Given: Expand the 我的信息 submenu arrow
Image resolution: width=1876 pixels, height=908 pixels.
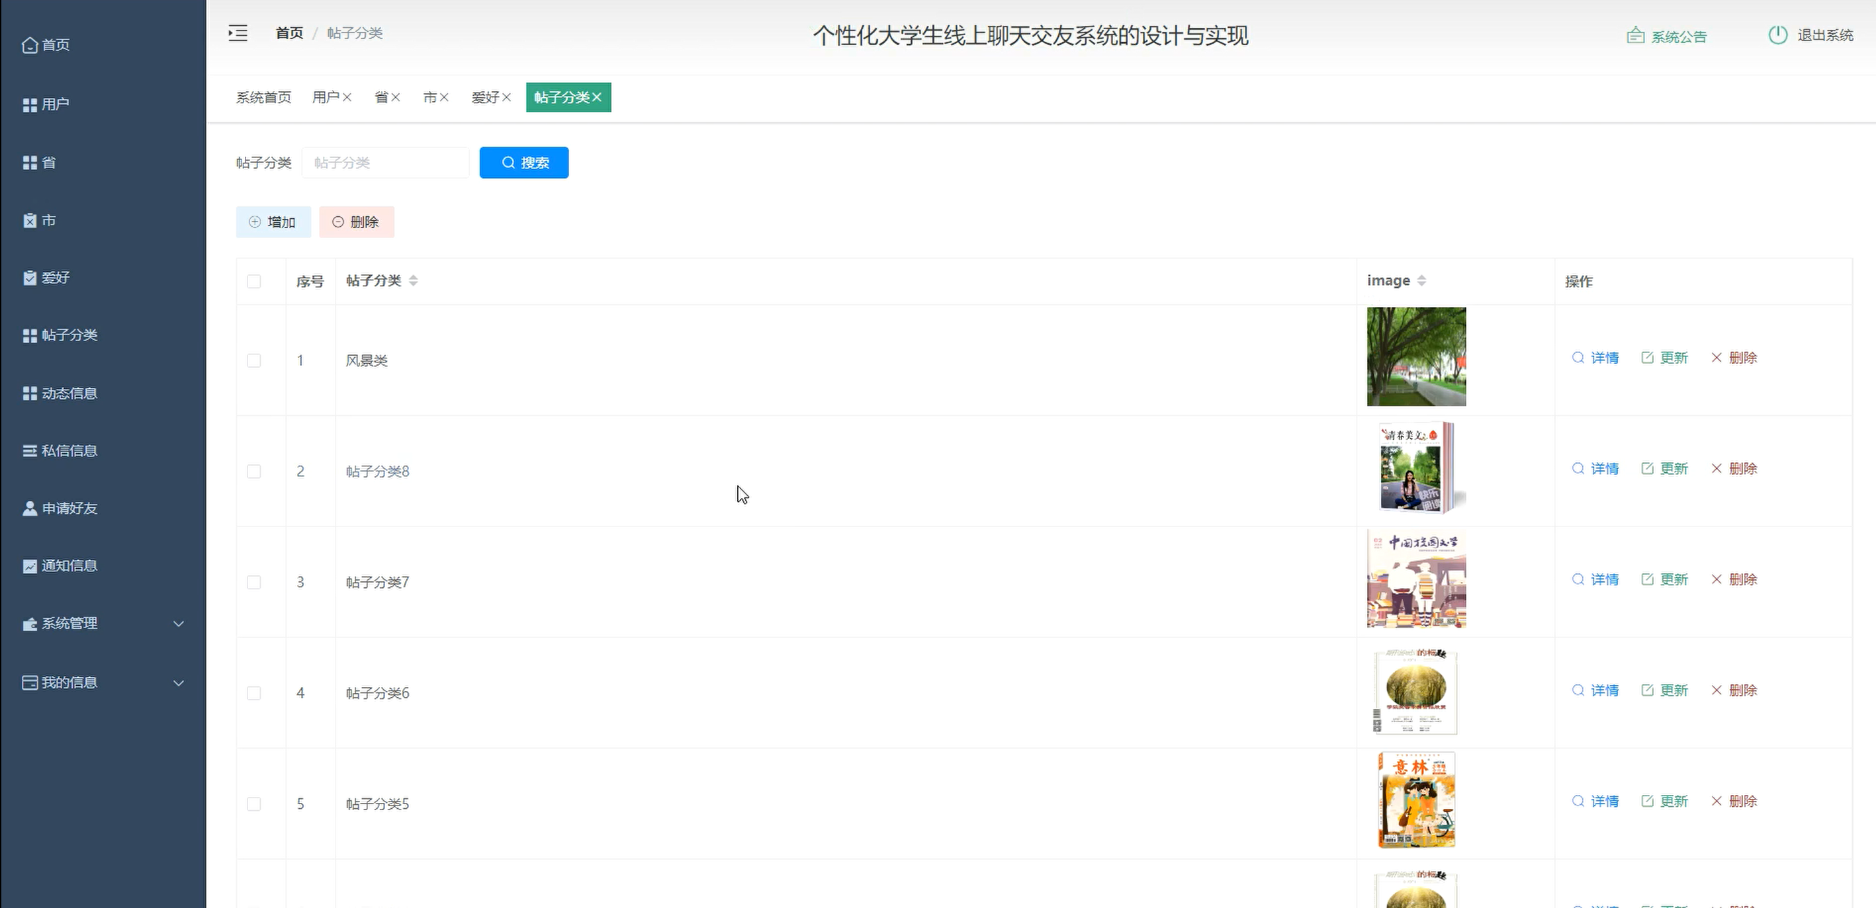Looking at the screenshot, I should coord(179,683).
